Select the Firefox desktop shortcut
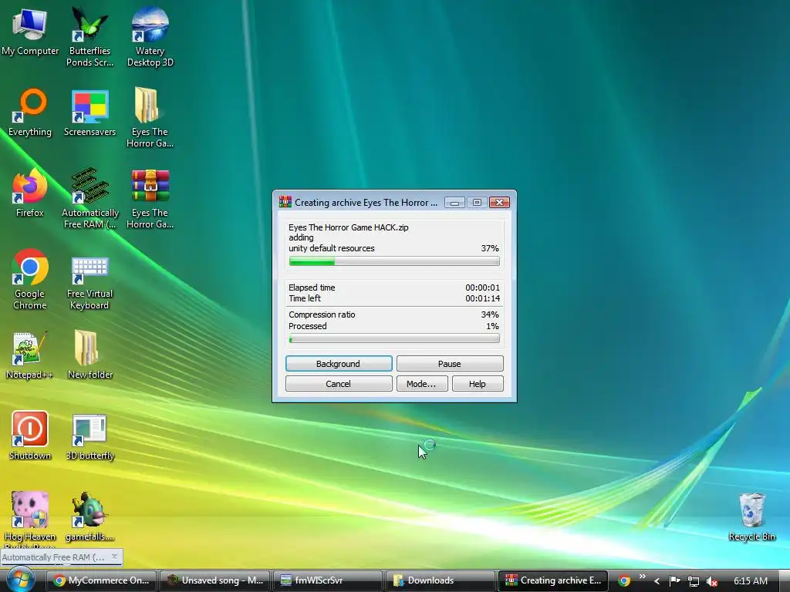The height and width of the screenshot is (592, 790). point(30,193)
